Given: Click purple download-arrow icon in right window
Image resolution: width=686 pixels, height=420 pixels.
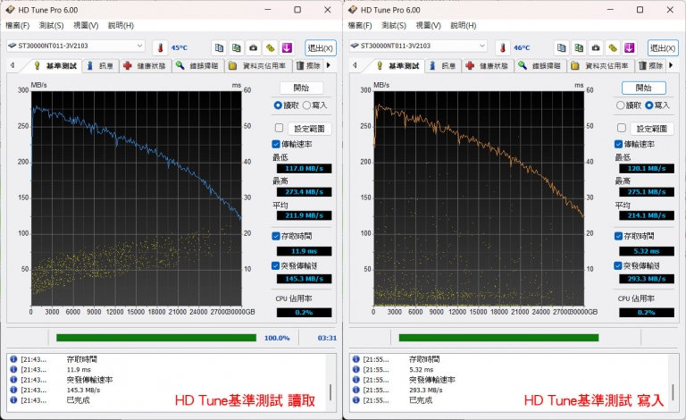Looking at the screenshot, I should tap(630, 47).
